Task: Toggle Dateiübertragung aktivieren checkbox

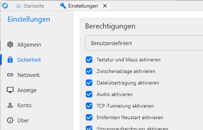Action: [89, 83]
